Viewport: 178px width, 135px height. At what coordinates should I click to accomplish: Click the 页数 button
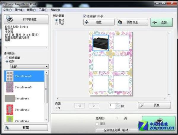154,105
